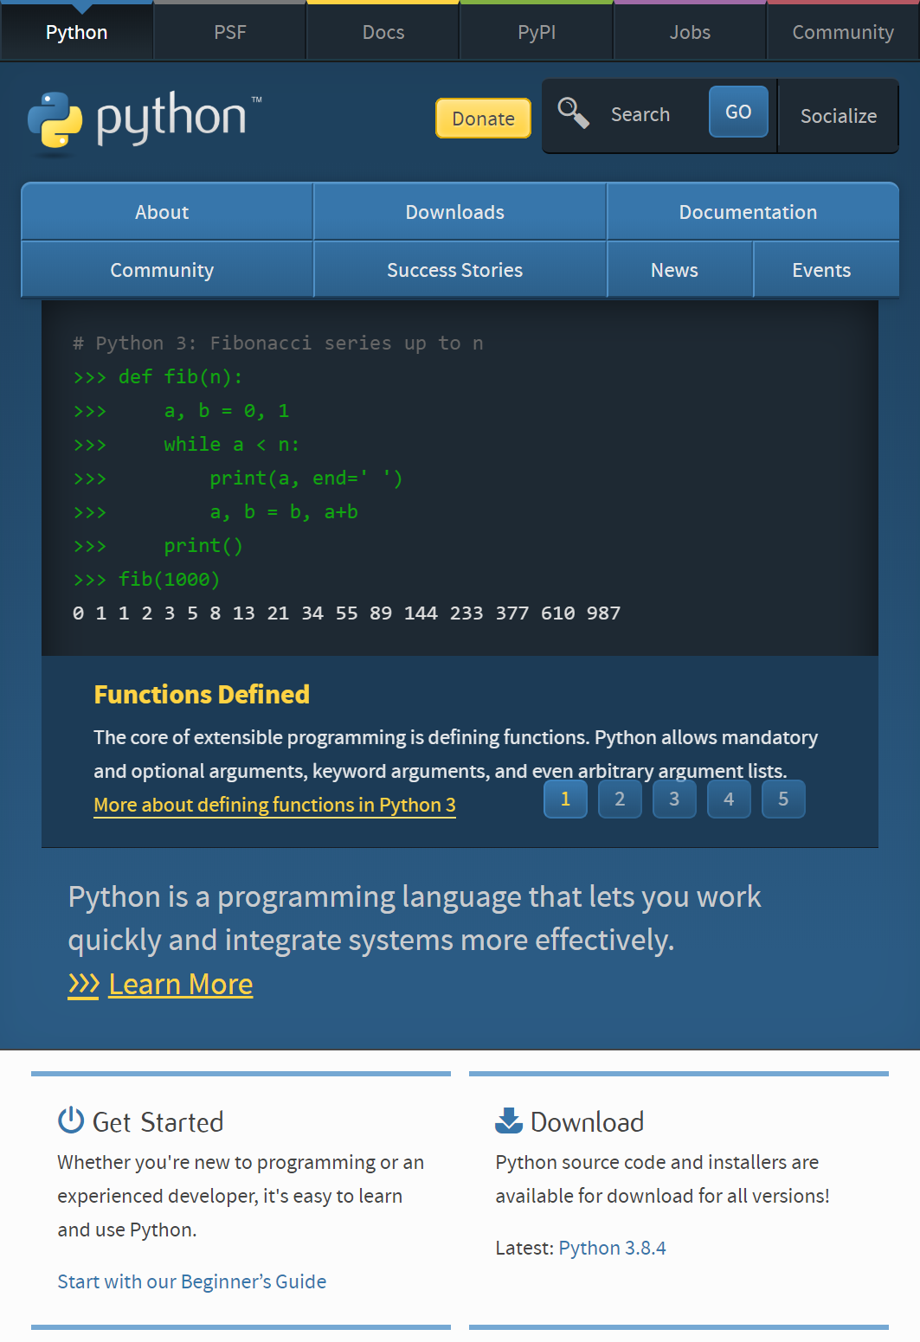
Task: Open the About navigation menu
Action: pos(167,212)
